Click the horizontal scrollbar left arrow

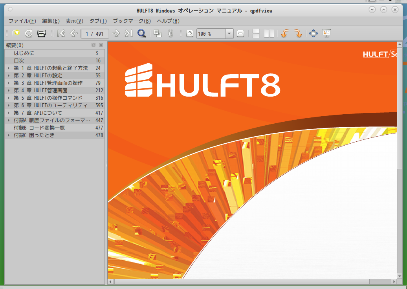click(x=111, y=282)
